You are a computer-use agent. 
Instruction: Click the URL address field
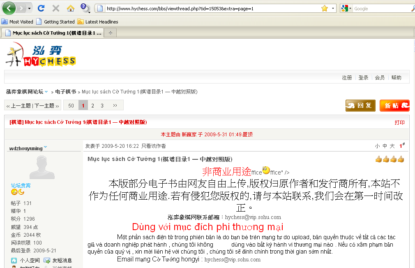212,9
